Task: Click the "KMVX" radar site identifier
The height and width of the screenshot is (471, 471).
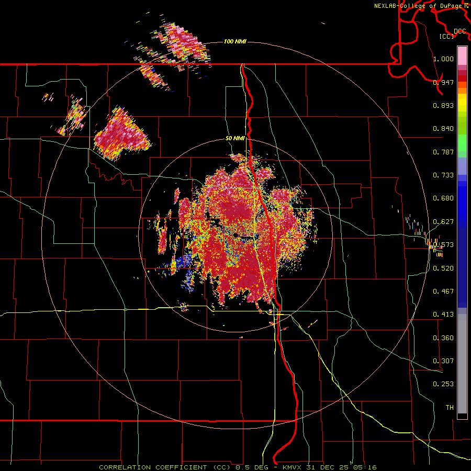Action: tap(293, 467)
